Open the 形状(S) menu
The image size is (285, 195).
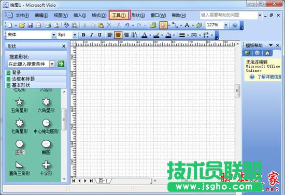pyautogui.click(x=138, y=16)
